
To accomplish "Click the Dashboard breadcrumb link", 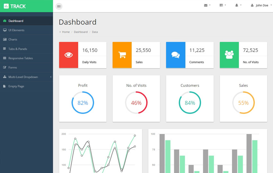I will [x=81, y=32].
